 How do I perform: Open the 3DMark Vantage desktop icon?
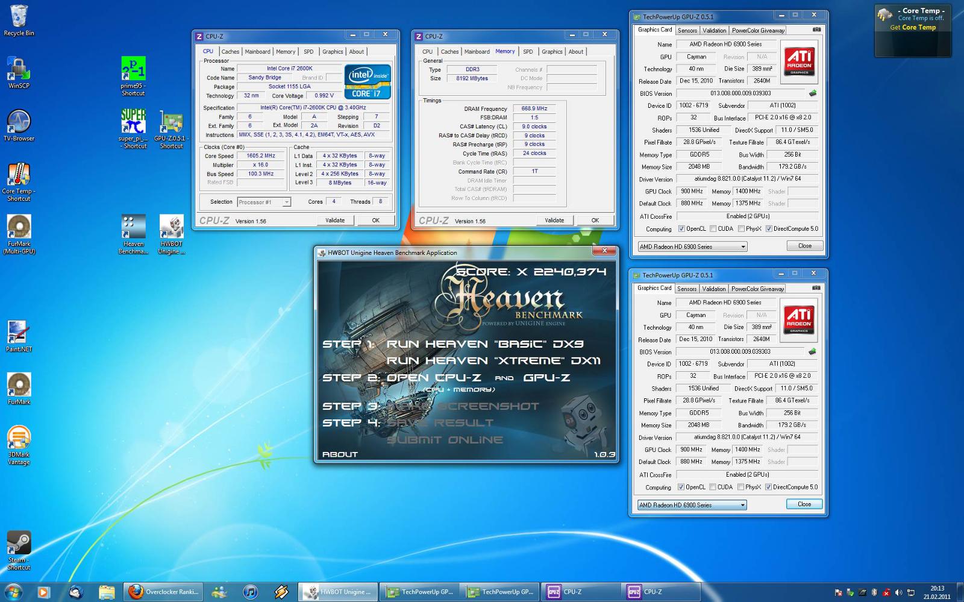click(x=19, y=445)
